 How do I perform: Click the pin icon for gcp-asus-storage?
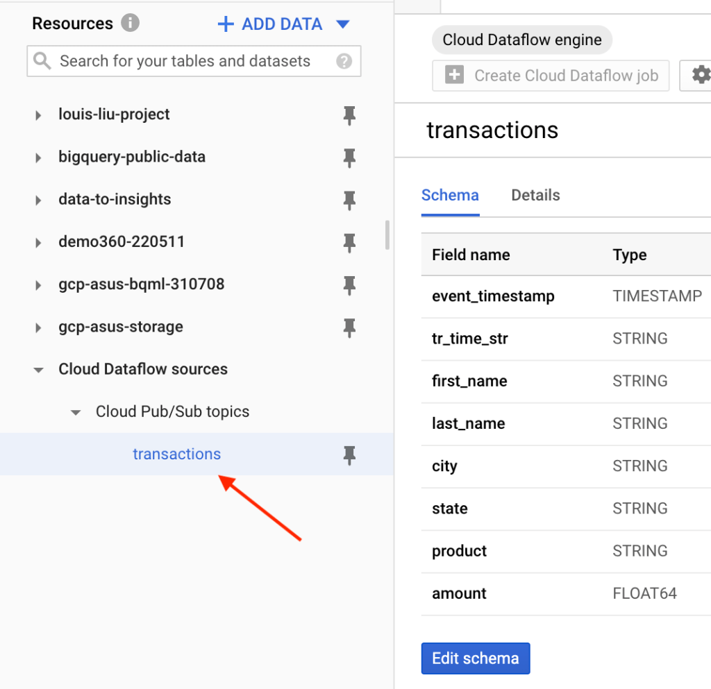[349, 327]
